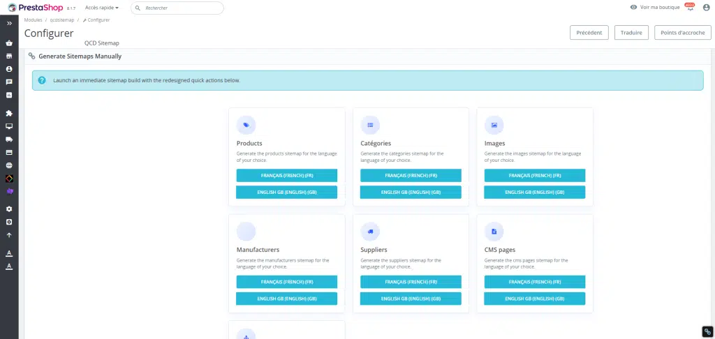
Task: Open Design via the monitor sidebar icon
Action: pos(9,126)
